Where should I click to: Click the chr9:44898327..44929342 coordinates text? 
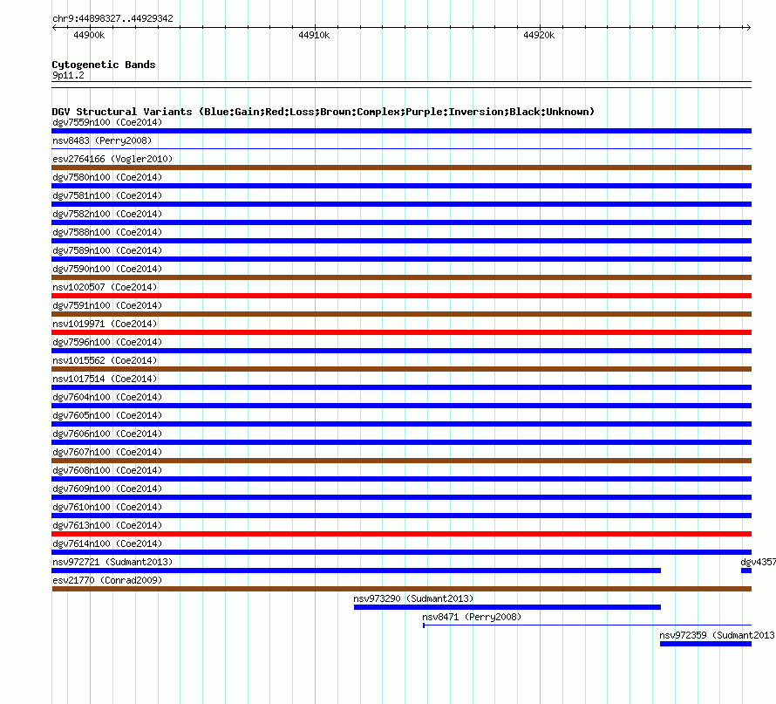pos(112,18)
